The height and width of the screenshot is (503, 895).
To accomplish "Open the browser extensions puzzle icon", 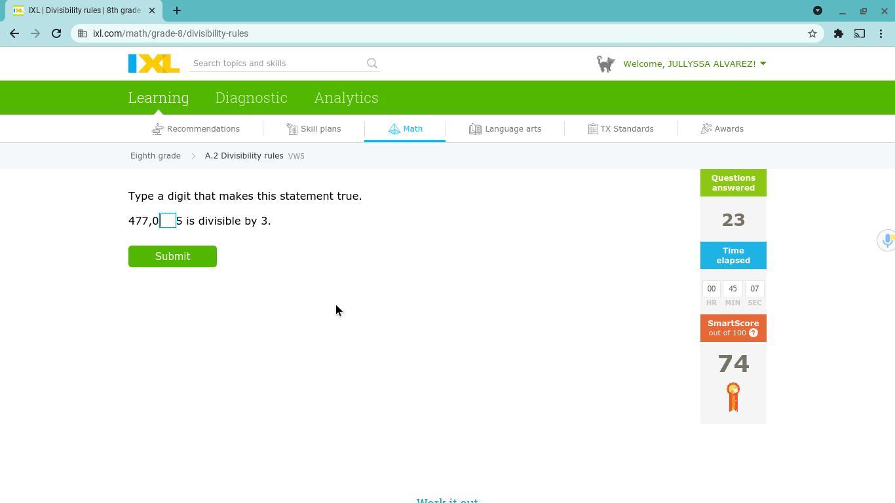I will click(839, 33).
